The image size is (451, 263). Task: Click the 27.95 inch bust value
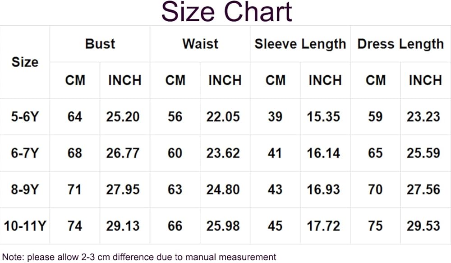(x=123, y=189)
